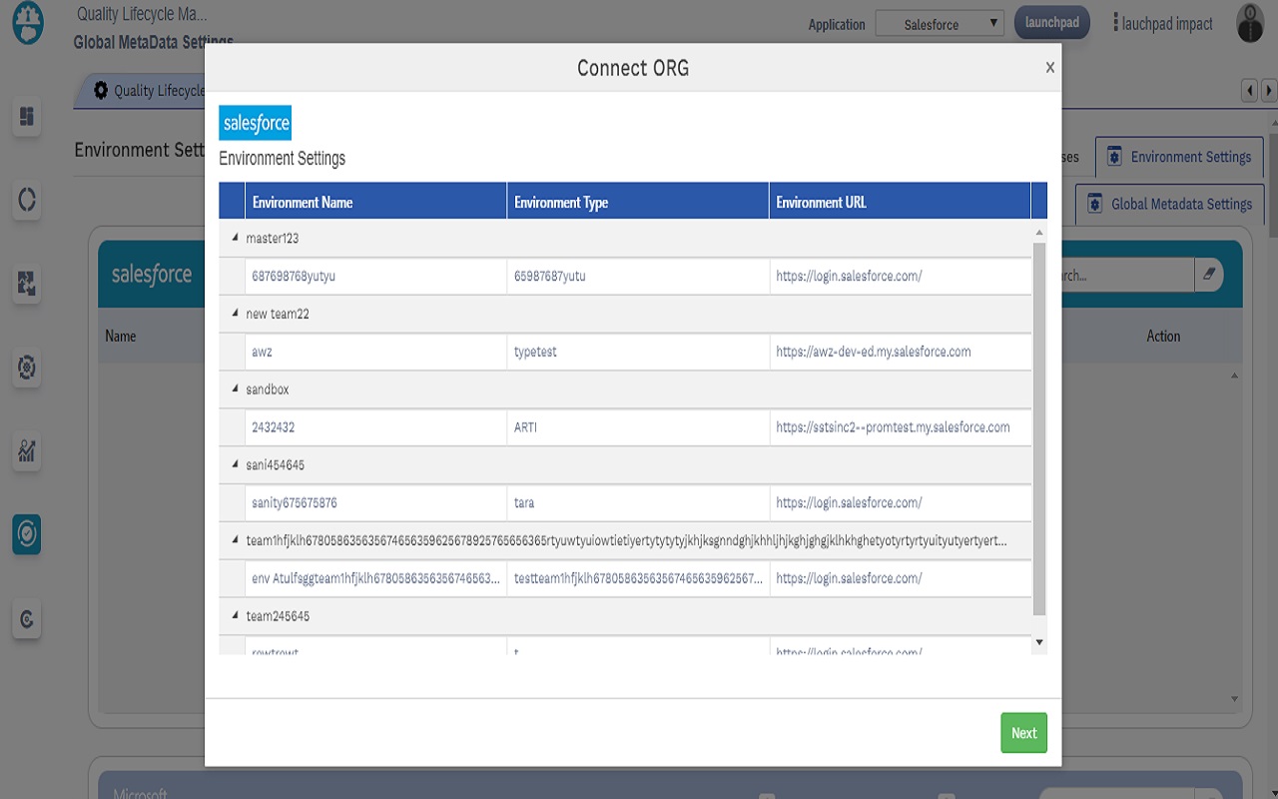
Task: Click the app logo icon at top left
Action: click(28, 24)
